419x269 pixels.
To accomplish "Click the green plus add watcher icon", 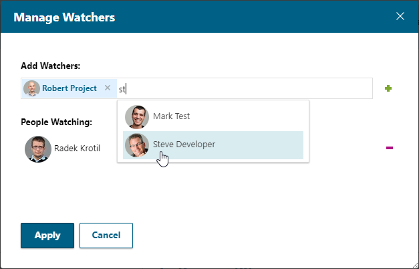I will 388,88.
